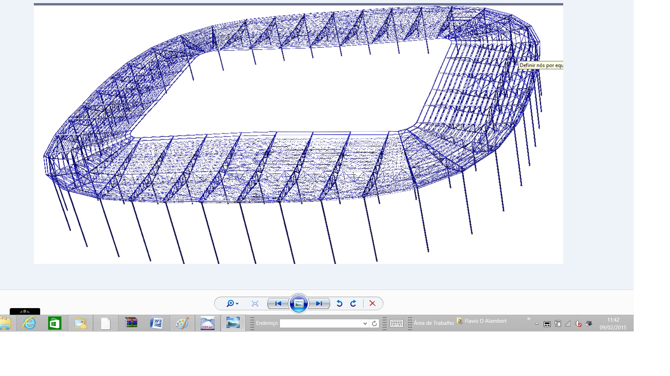The height and width of the screenshot is (376, 670).
Task: Open the blank document taskbar icon
Action: (106, 323)
